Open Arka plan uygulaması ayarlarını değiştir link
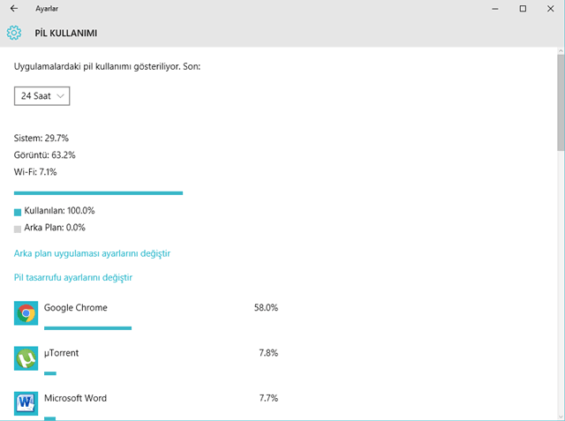This screenshot has height=421, width=565. point(92,253)
